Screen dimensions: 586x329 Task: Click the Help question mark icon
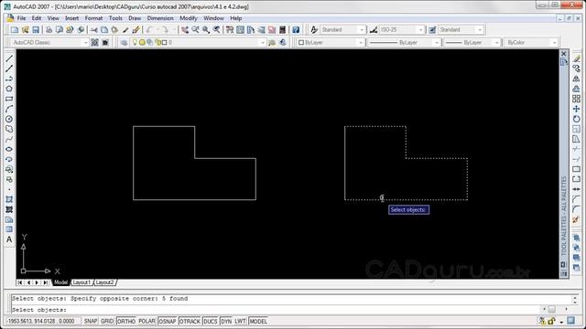click(296, 30)
